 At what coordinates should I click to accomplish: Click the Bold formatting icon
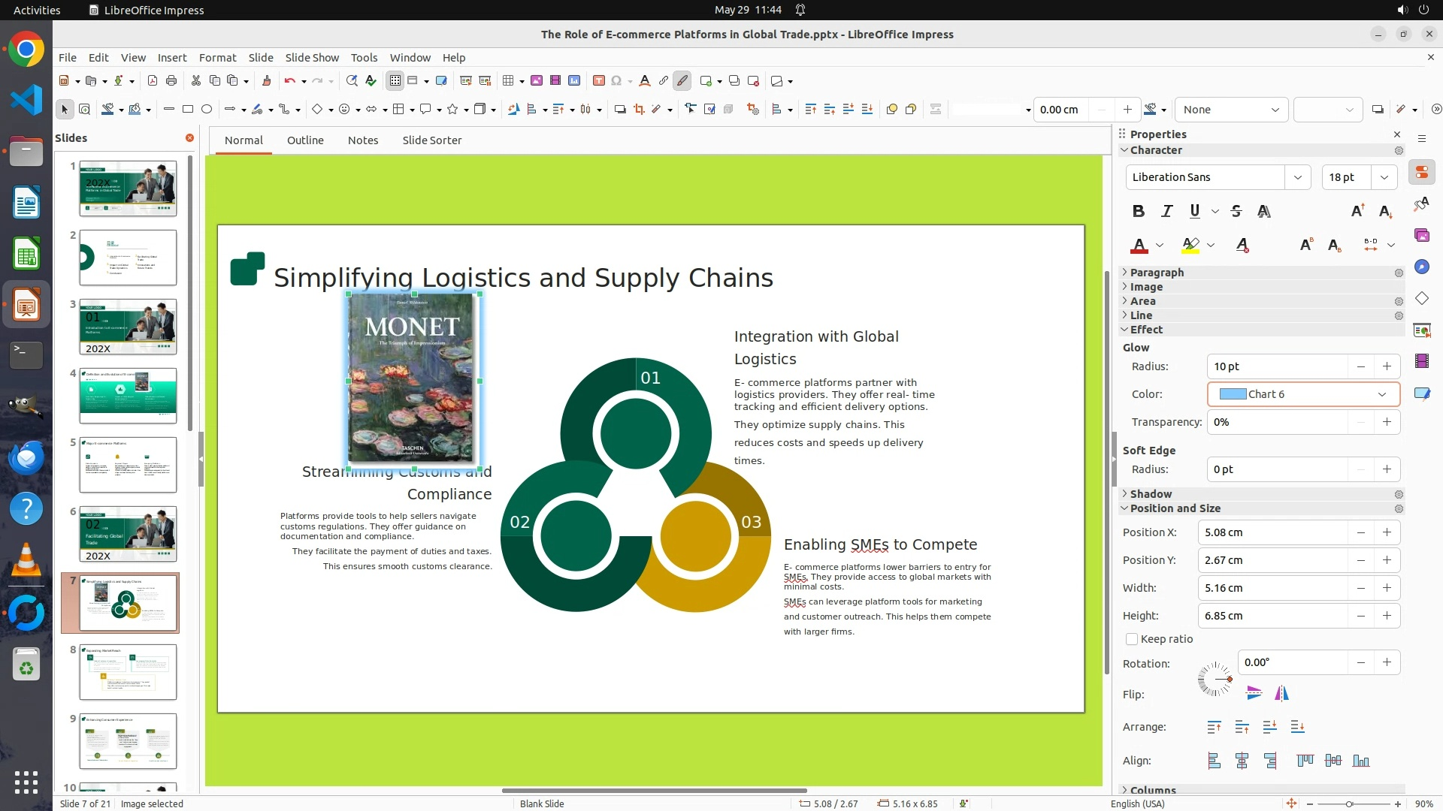click(x=1138, y=211)
